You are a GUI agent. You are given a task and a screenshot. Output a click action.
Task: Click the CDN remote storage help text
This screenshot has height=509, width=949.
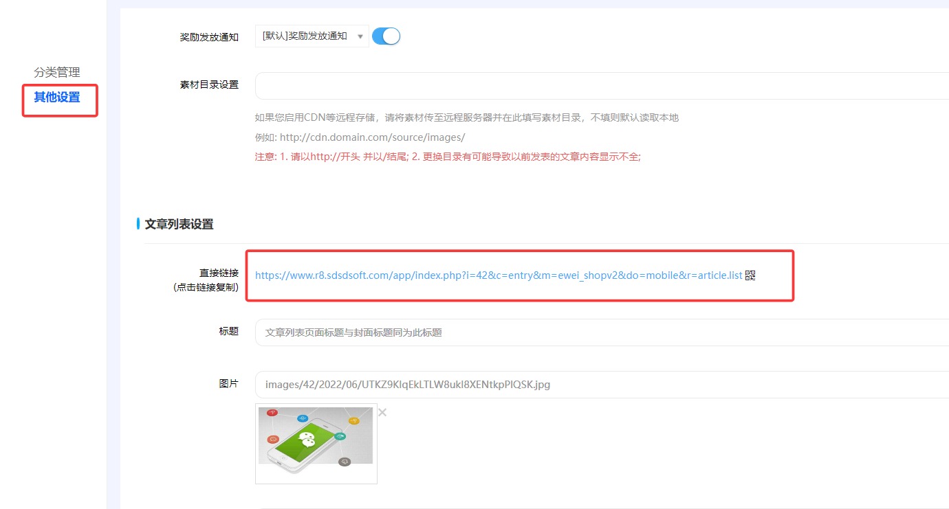click(466, 117)
